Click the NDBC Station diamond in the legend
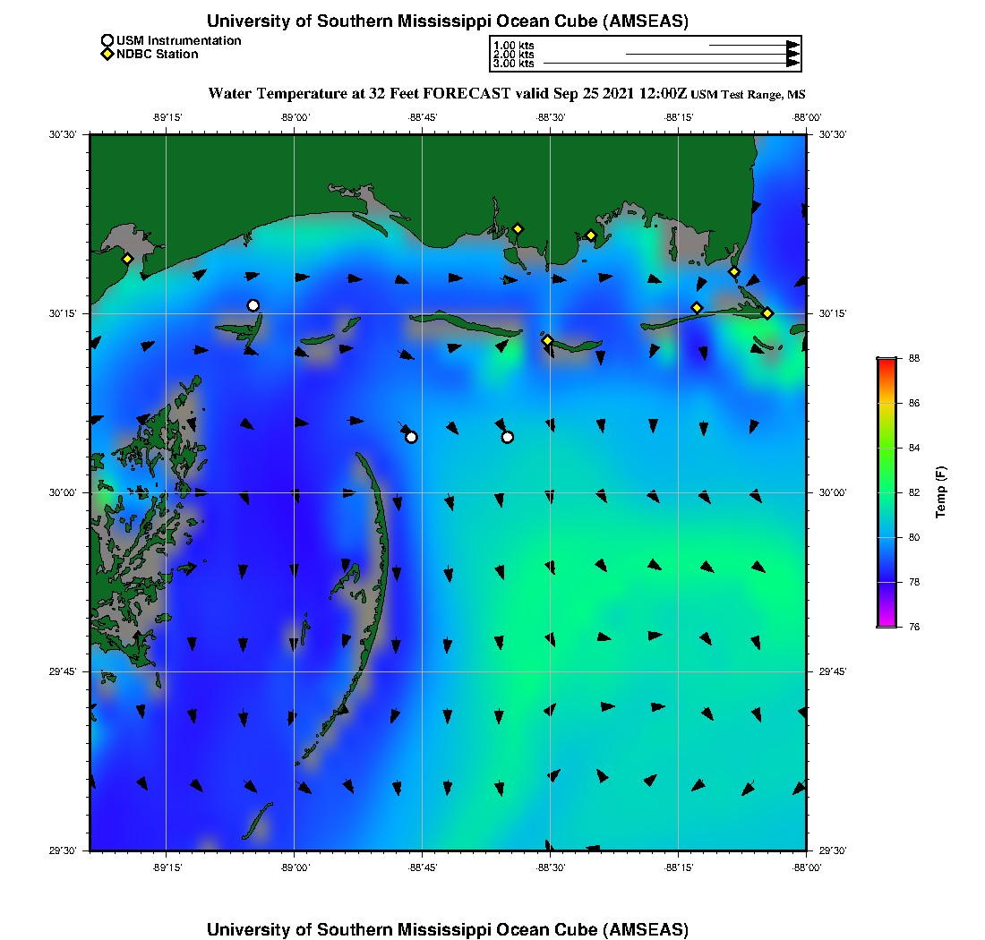 (x=107, y=54)
